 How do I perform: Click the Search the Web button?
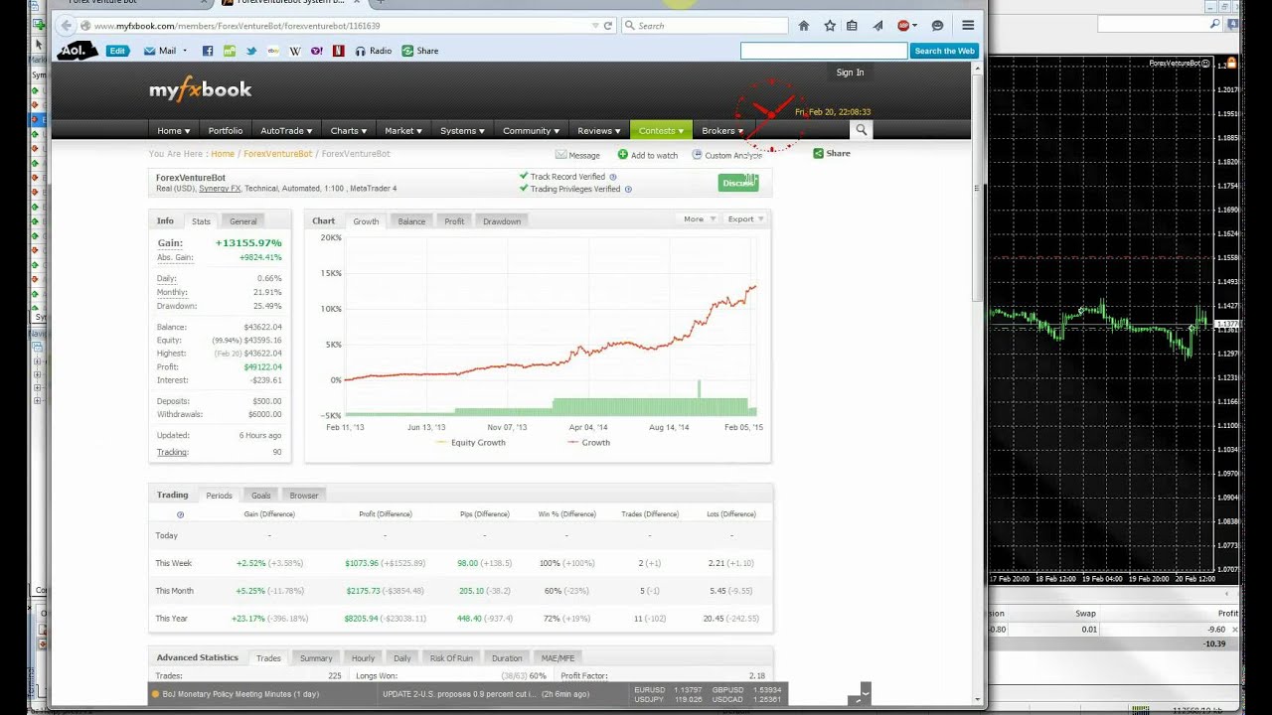tap(944, 51)
